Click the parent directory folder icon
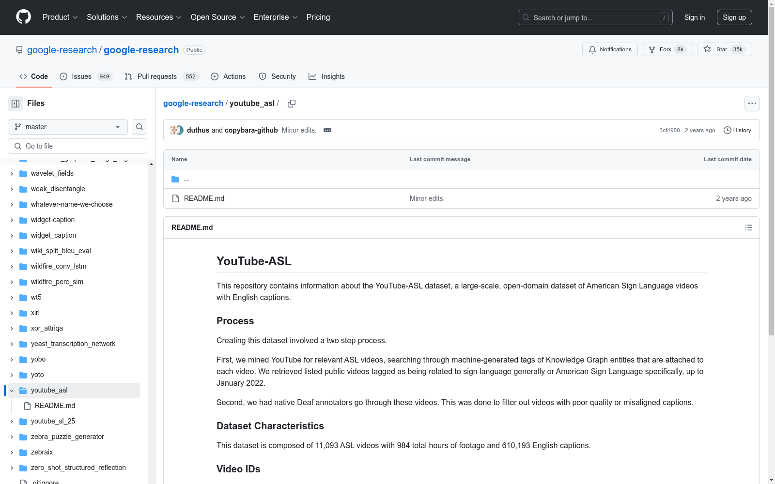Viewport: 775px width, 484px height. 175,179
